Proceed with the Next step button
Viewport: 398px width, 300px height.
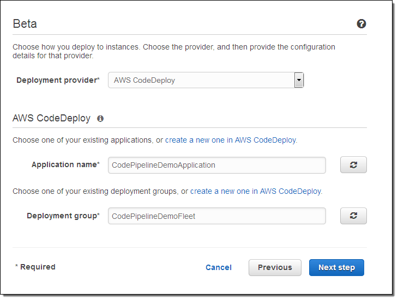(x=336, y=267)
